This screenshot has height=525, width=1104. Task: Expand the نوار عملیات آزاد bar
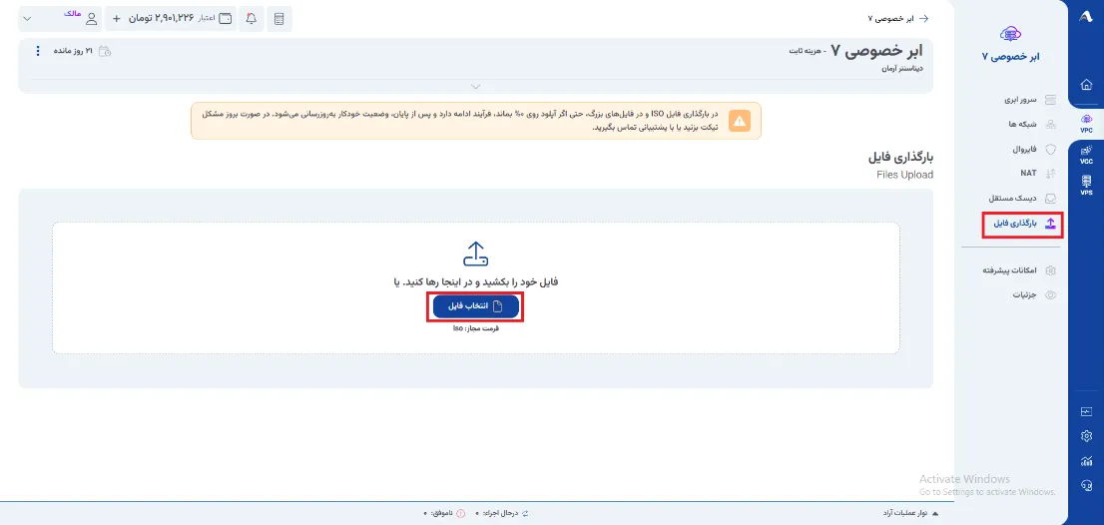point(910,514)
